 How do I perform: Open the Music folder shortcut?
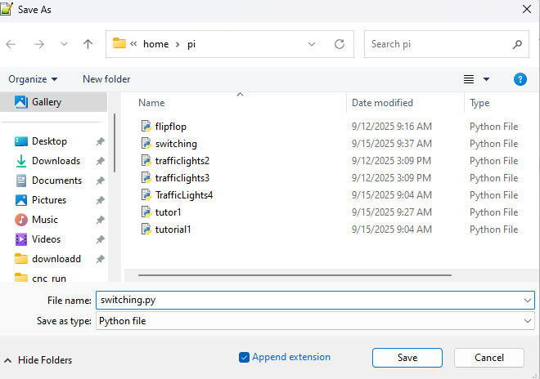[45, 220]
